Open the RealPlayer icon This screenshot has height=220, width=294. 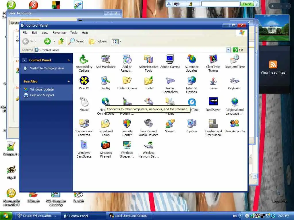[213, 104]
